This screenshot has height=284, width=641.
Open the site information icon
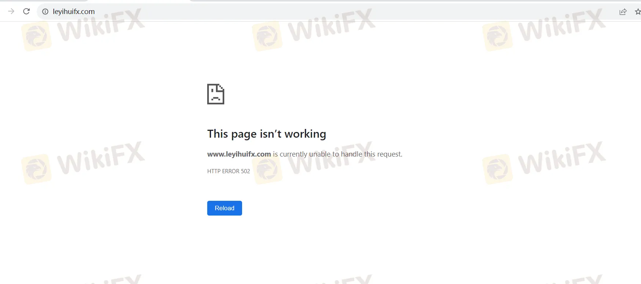(x=45, y=12)
